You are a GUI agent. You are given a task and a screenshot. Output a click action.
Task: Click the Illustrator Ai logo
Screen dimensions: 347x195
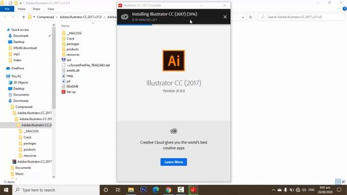[173, 61]
